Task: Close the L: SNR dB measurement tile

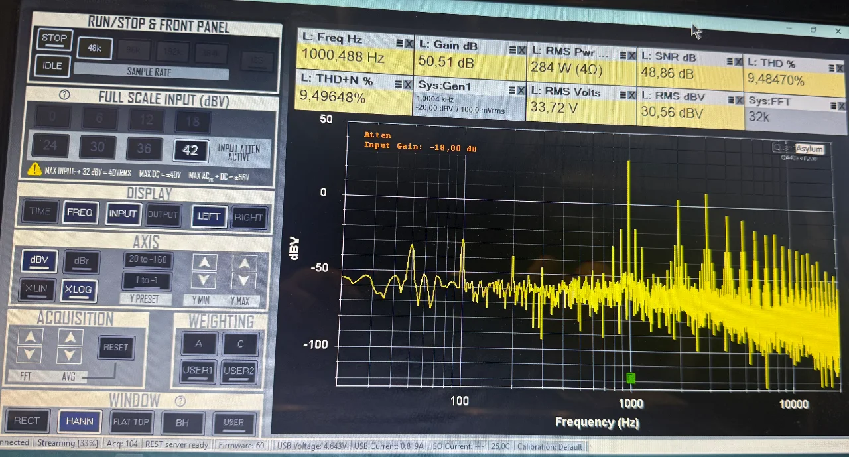Action: (x=738, y=60)
